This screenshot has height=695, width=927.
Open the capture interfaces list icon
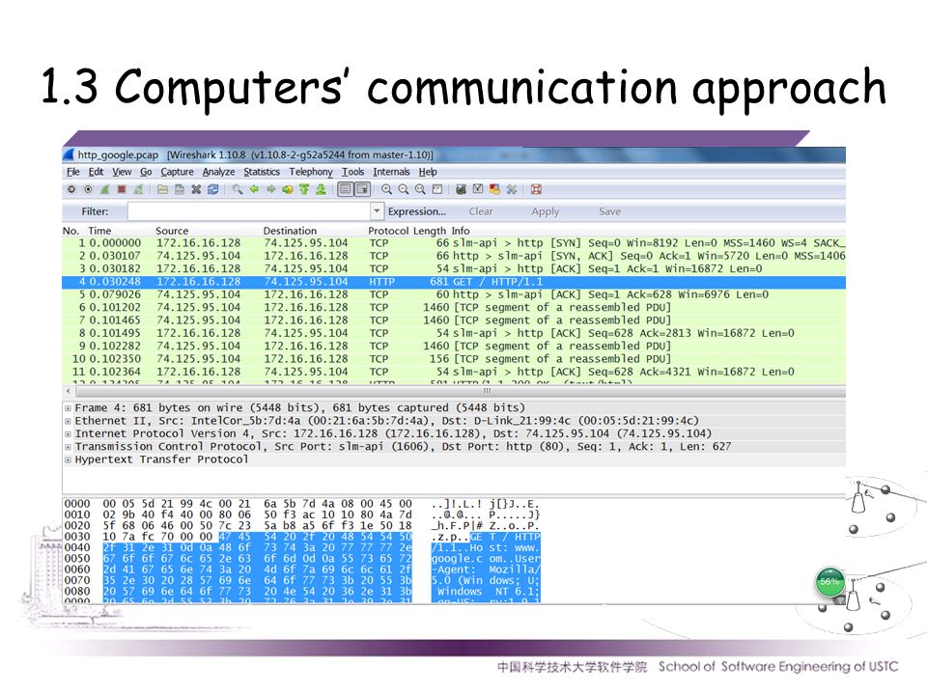[x=70, y=189]
